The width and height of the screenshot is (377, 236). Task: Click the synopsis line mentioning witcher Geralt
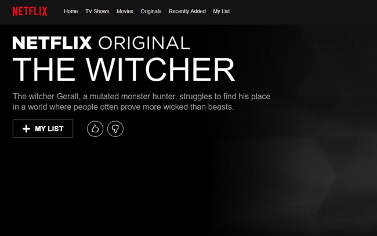(x=142, y=97)
